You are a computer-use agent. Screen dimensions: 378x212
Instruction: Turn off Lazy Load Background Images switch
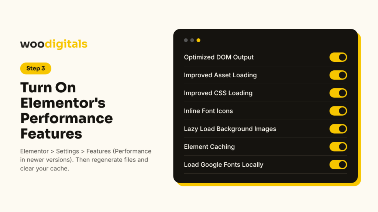338,129
